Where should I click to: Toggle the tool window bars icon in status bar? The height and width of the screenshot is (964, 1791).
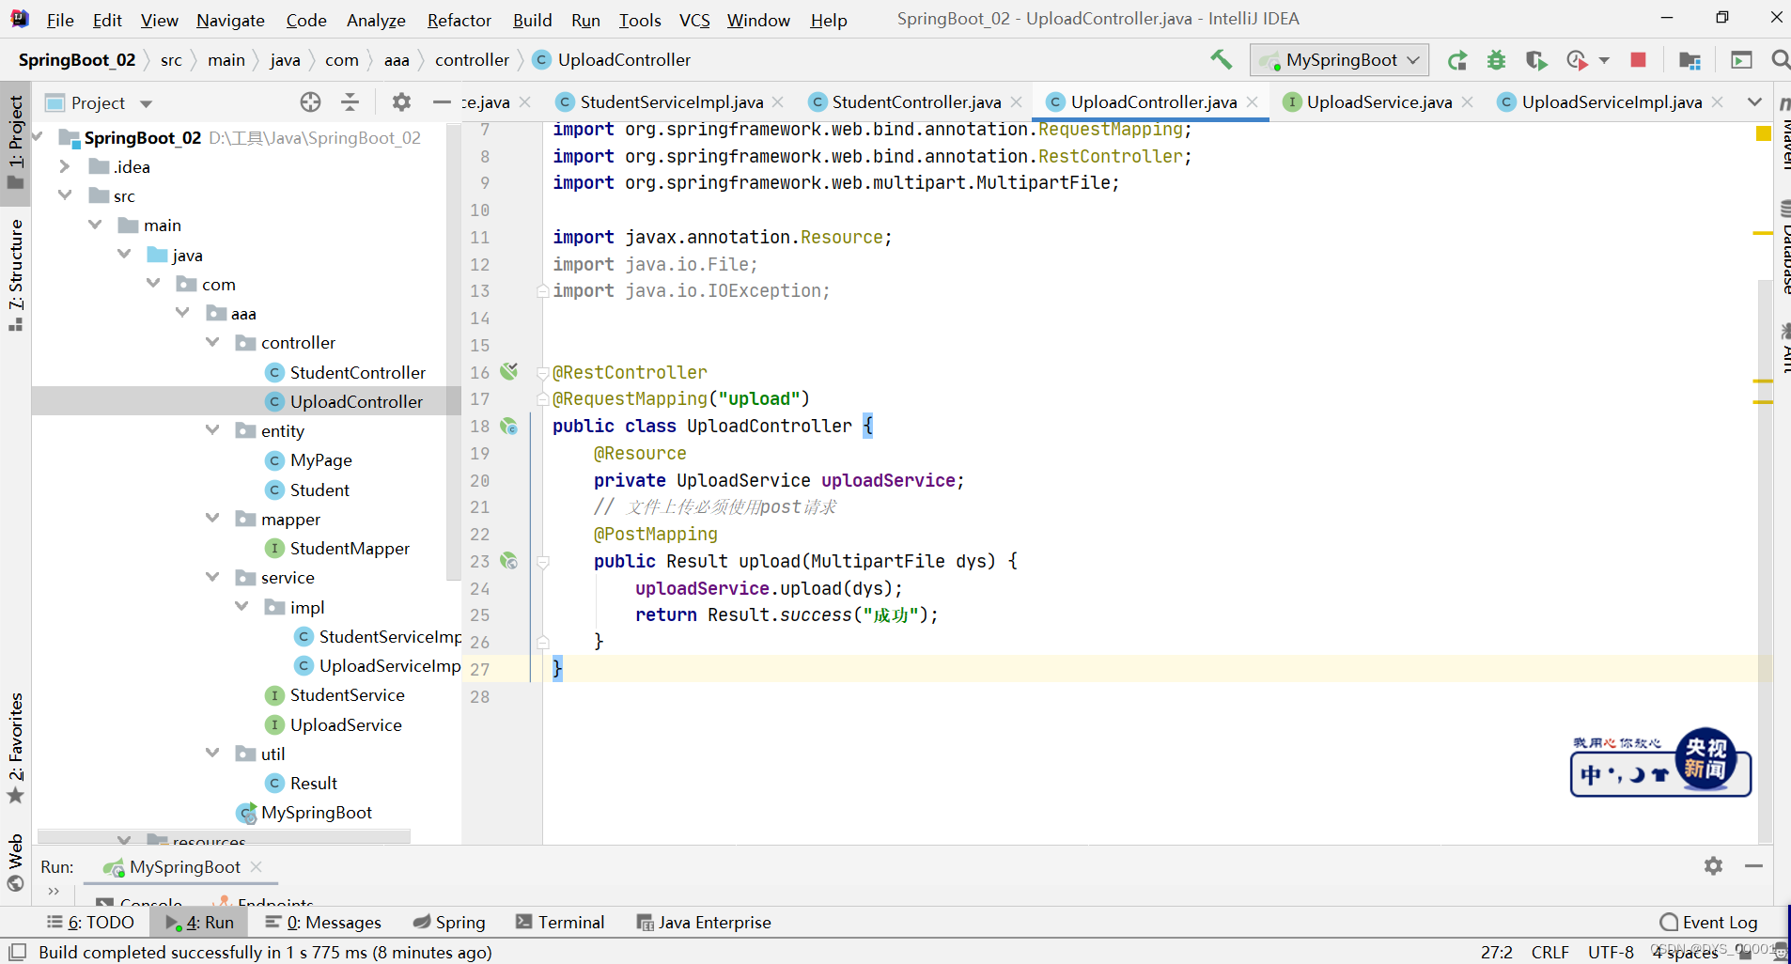pyautogui.click(x=17, y=952)
